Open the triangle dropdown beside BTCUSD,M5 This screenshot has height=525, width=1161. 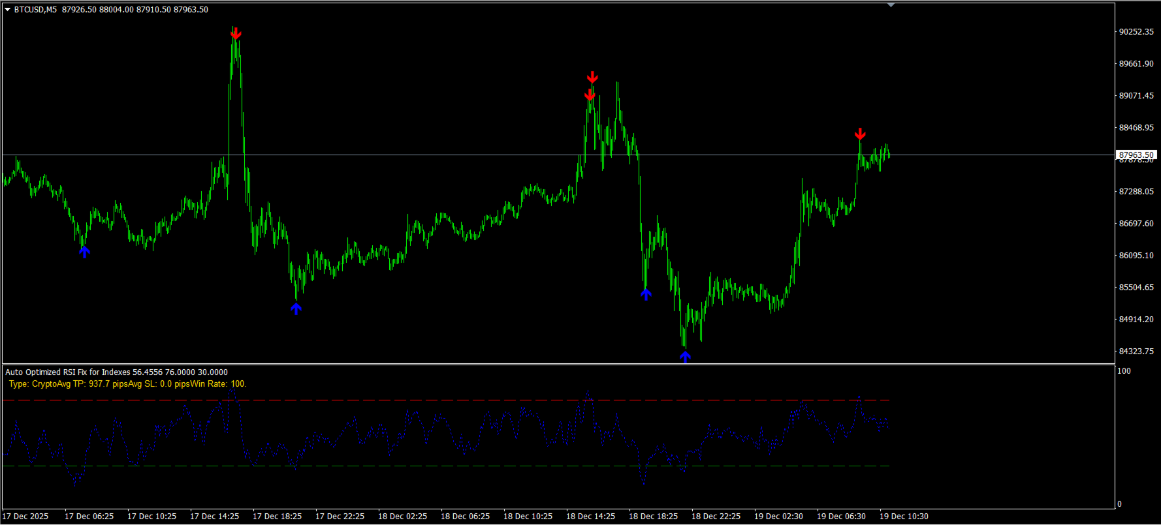(x=8, y=10)
